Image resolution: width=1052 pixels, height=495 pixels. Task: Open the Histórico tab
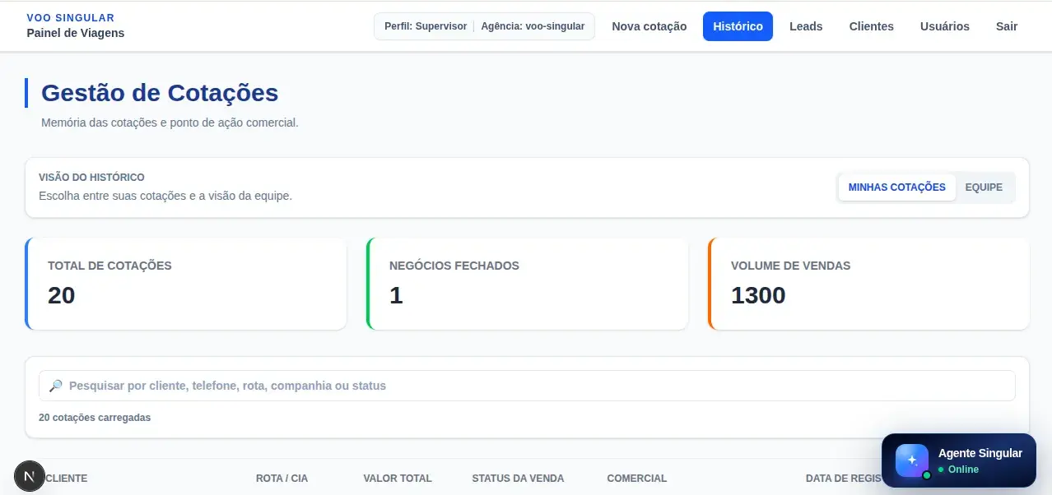pos(738,26)
